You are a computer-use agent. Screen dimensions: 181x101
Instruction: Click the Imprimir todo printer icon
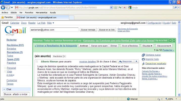click(x=143, y=59)
